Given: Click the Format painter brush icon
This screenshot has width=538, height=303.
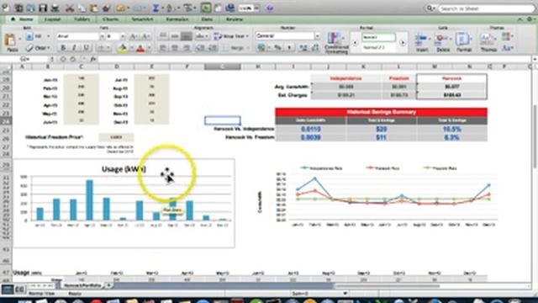Looking at the screenshot, I should tap(106, 8).
